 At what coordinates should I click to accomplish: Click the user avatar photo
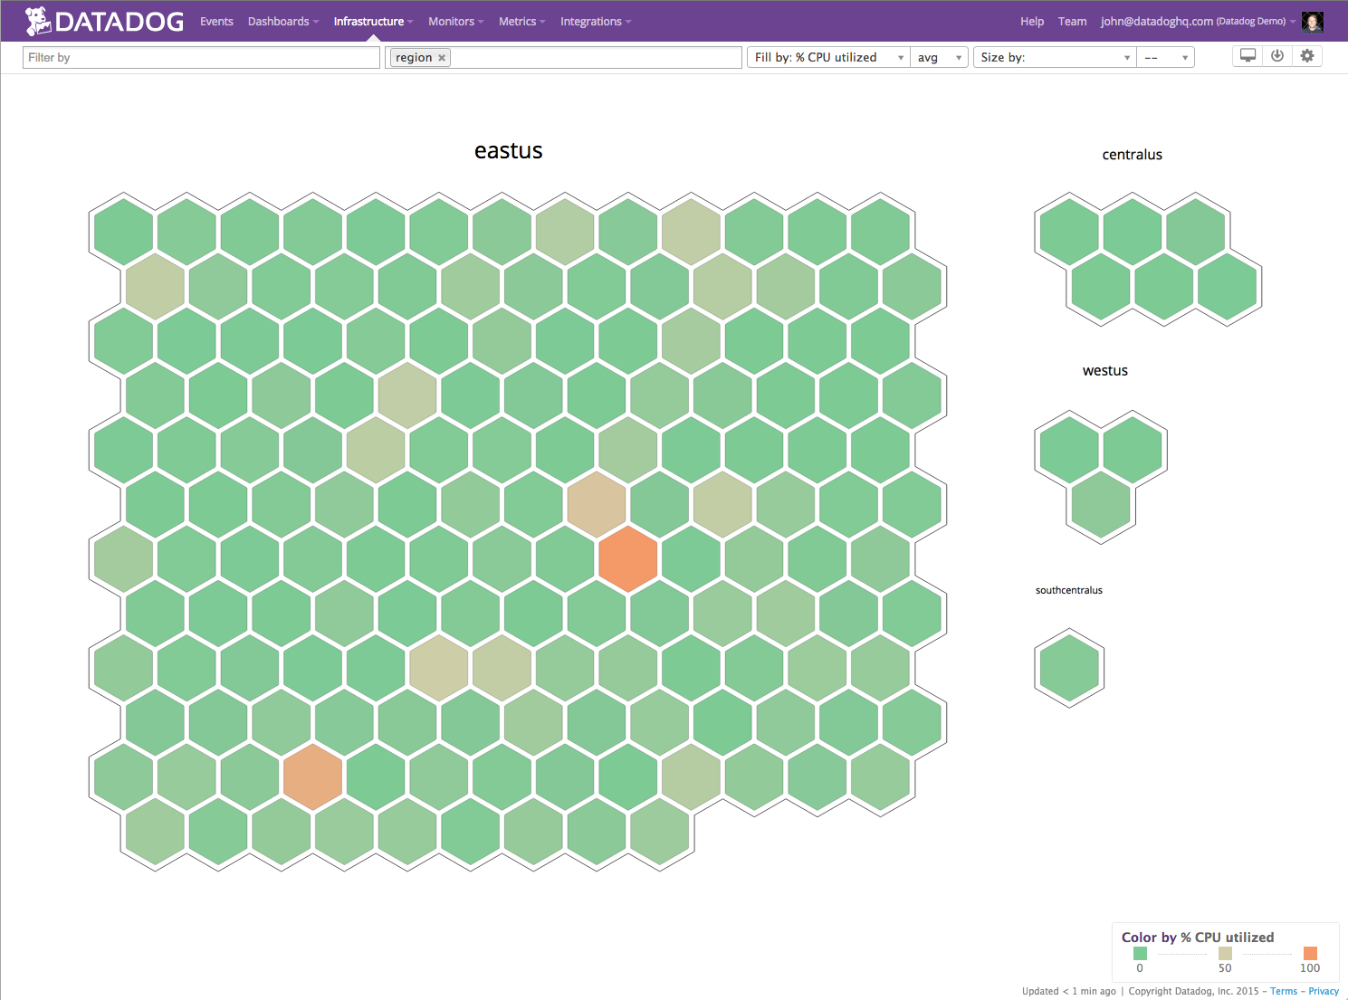(x=1313, y=22)
